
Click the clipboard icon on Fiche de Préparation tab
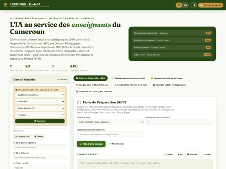77,78
